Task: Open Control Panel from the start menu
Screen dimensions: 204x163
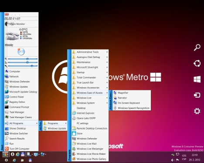Action: point(21,97)
